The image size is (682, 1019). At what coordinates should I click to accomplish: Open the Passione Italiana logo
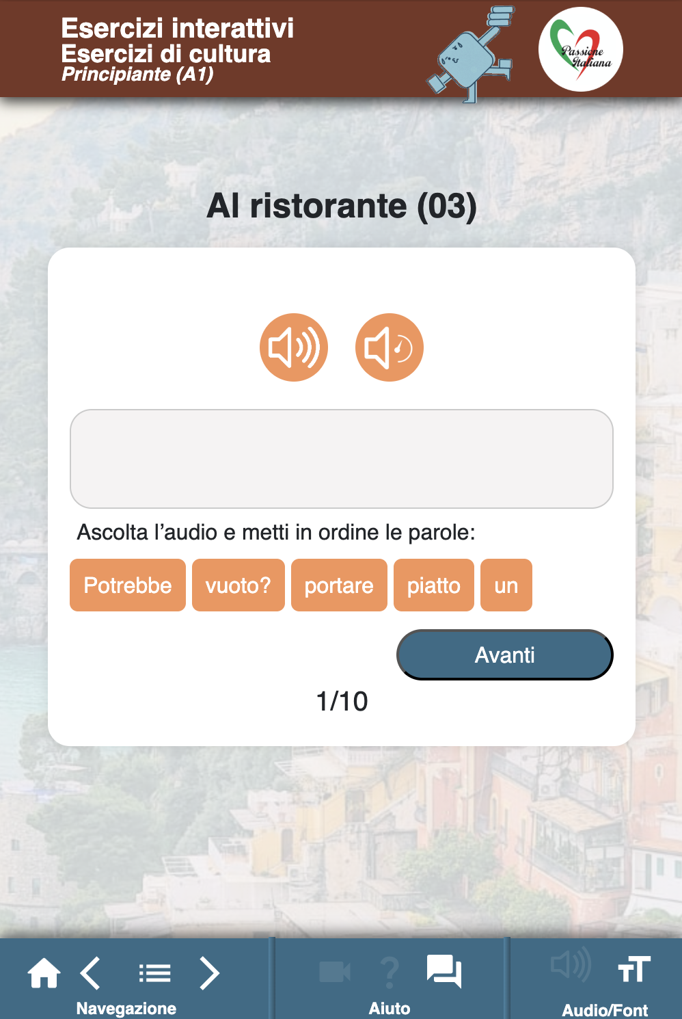click(581, 49)
